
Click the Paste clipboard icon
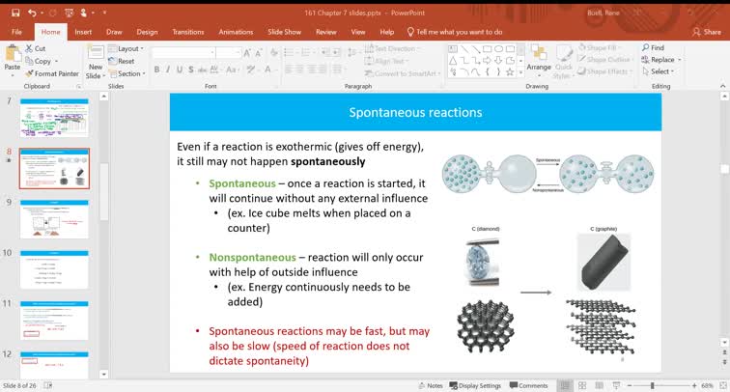tap(12, 57)
